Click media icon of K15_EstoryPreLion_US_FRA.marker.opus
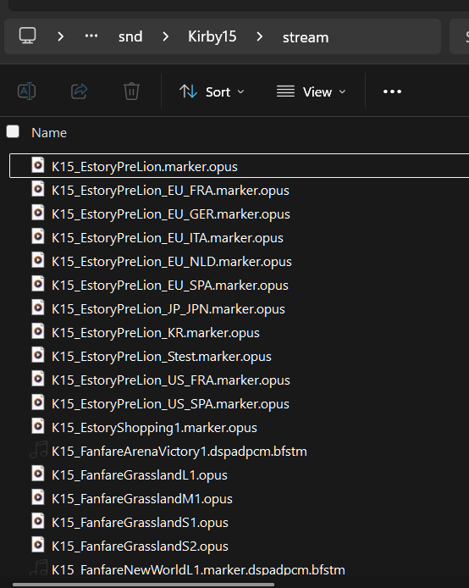 point(38,379)
